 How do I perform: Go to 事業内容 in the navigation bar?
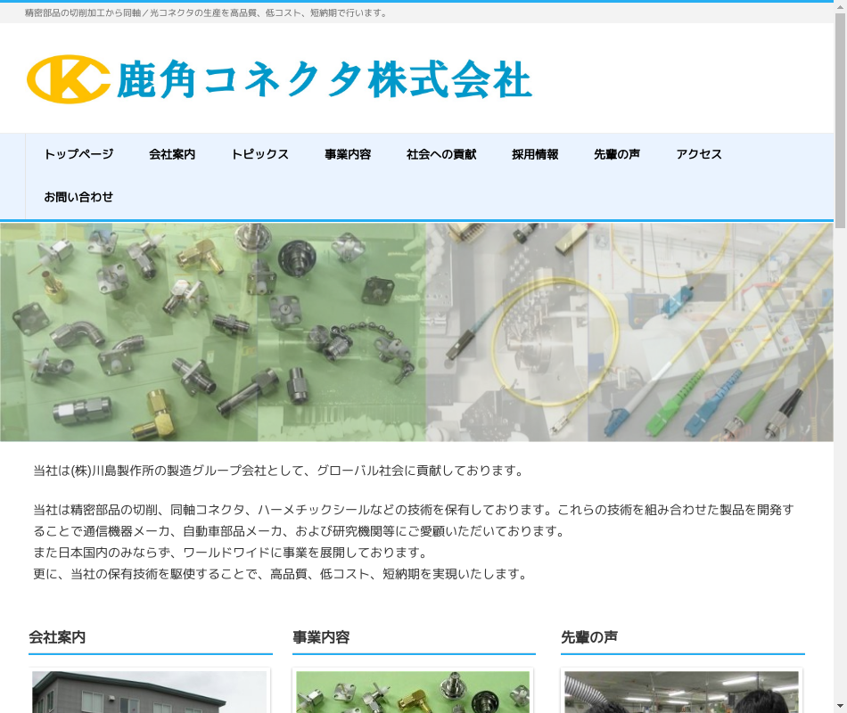(x=348, y=154)
